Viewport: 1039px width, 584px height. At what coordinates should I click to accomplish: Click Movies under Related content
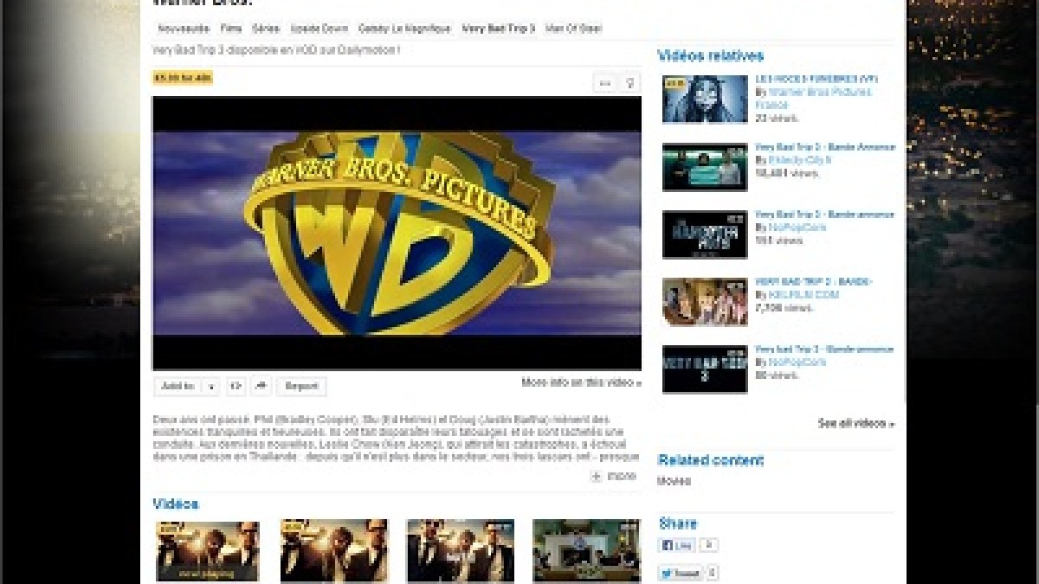(674, 481)
